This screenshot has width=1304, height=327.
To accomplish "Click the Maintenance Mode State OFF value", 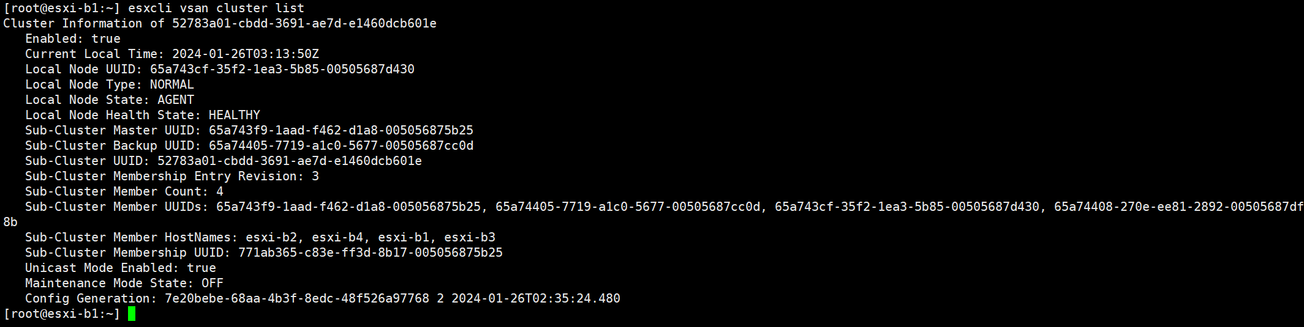I will [213, 283].
